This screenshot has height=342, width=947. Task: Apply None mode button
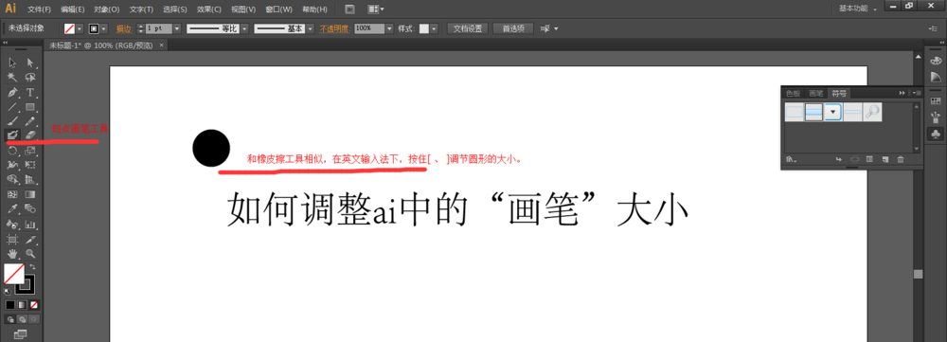(x=34, y=305)
